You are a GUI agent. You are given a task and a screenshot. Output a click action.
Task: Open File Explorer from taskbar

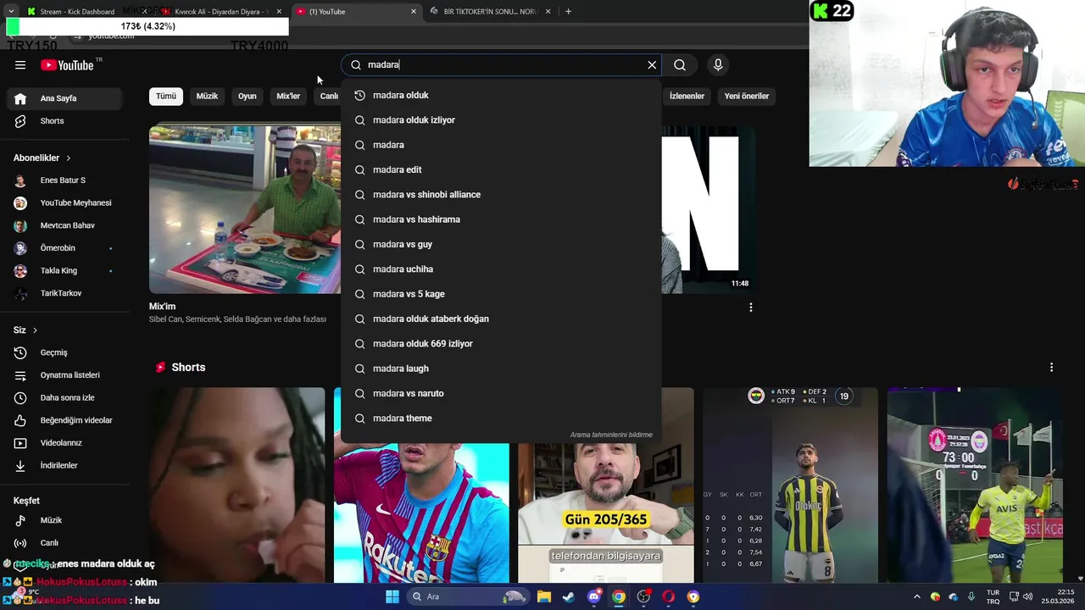pos(544,596)
